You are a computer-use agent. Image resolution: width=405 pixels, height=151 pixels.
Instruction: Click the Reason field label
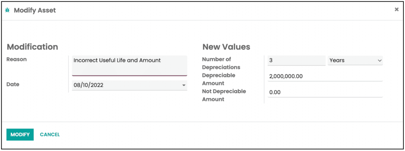pos(17,59)
